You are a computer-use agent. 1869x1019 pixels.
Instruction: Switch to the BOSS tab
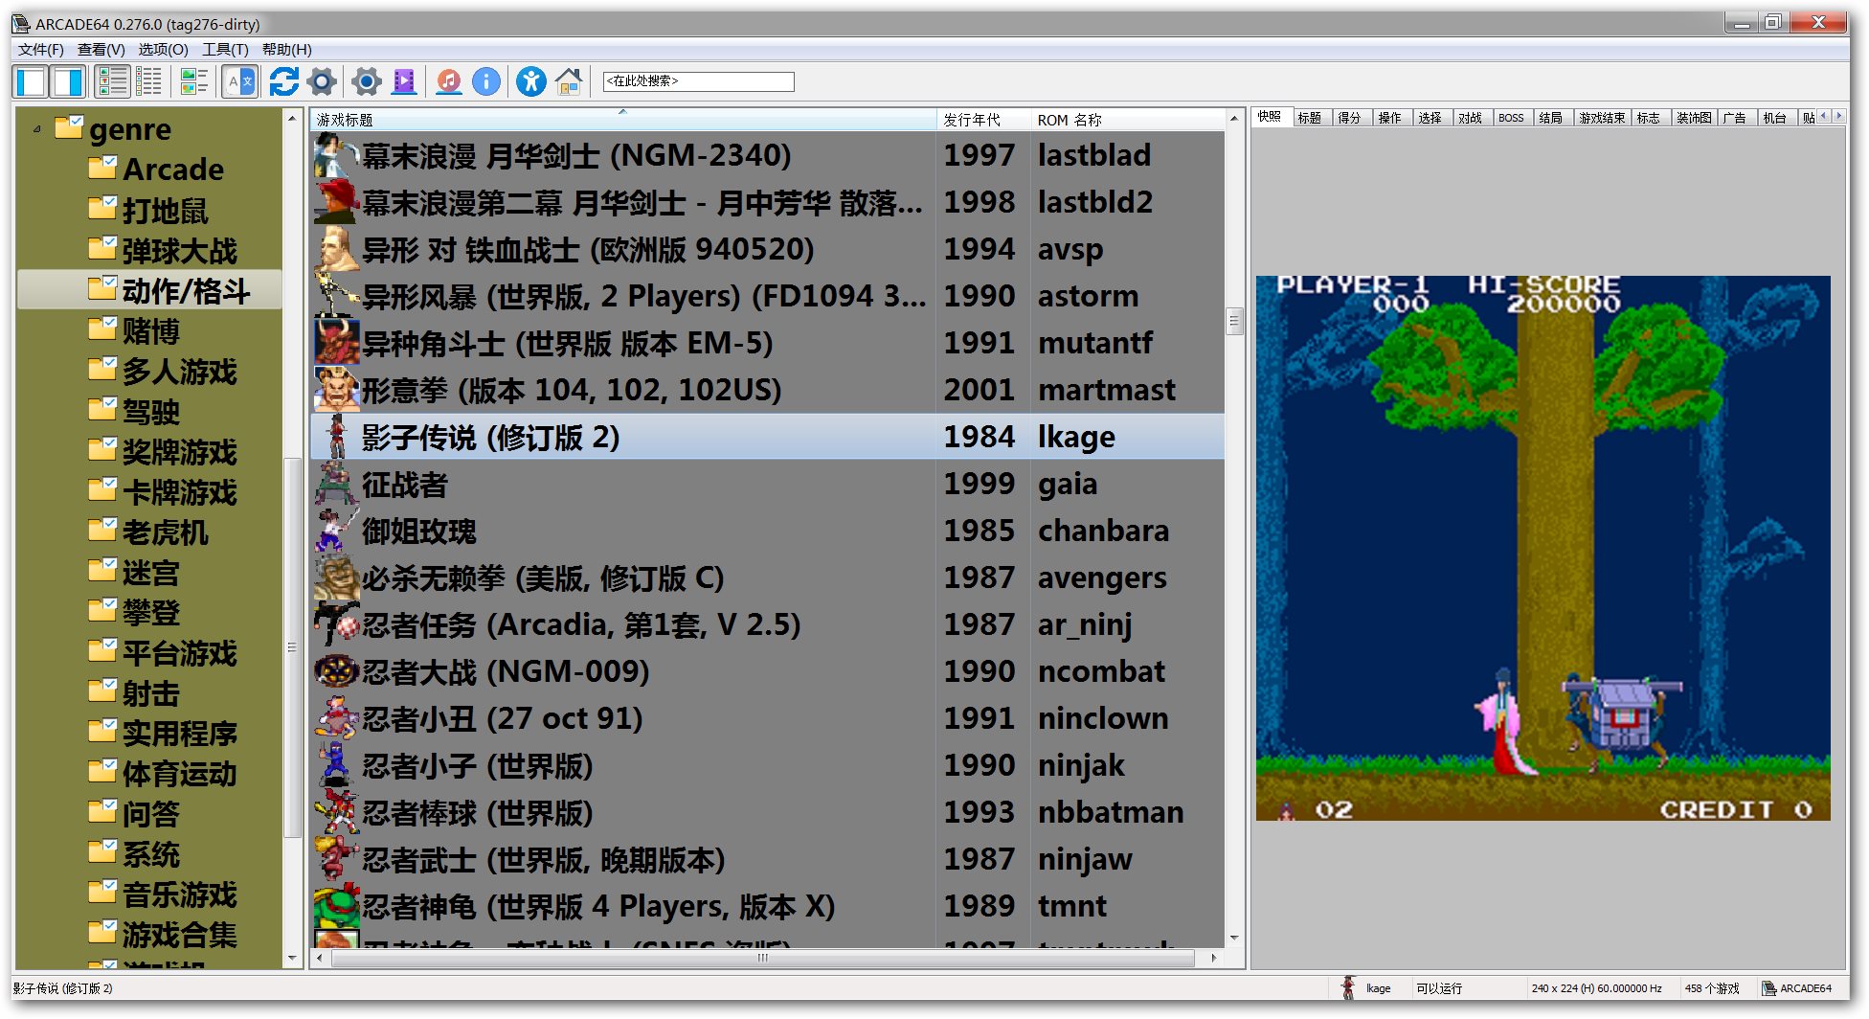1511,118
